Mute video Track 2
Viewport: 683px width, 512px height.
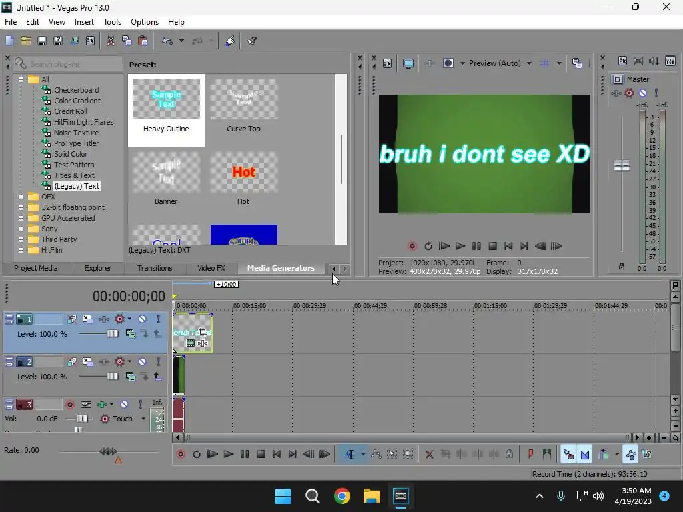[x=143, y=362]
